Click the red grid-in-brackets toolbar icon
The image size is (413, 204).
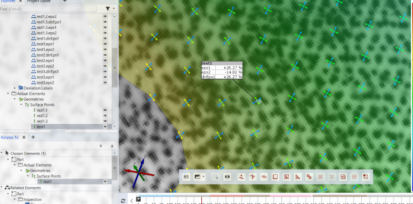(x=320, y=177)
